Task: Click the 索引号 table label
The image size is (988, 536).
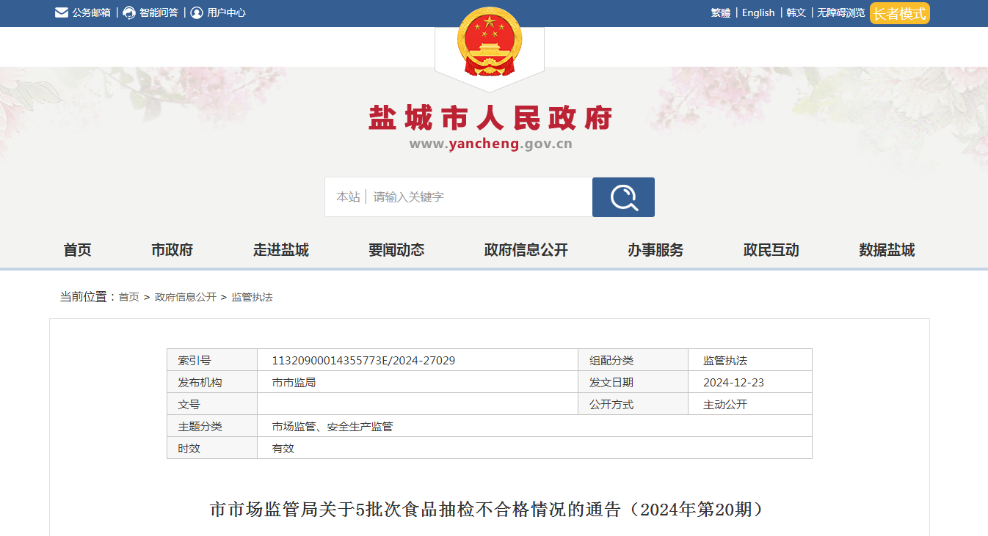Action: pyautogui.click(x=195, y=361)
